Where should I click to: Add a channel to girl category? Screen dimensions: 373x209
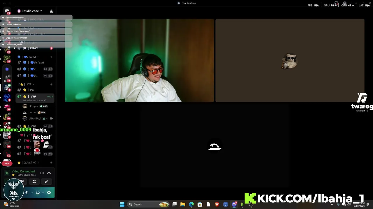(x=51, y=135)
